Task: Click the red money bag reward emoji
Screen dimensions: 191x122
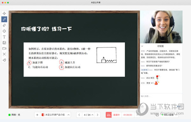Action: coord(156,83)
